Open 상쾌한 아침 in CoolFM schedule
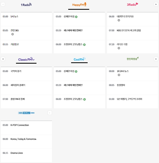 (x=69, y=71)
